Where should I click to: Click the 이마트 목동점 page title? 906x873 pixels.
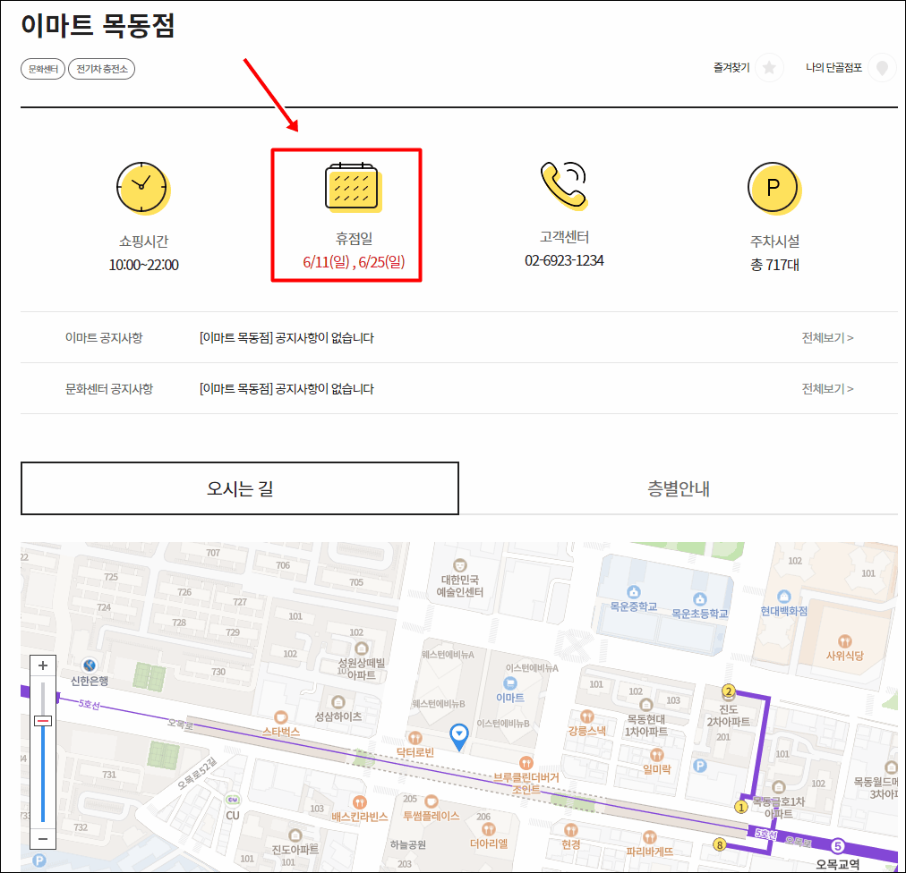(98, 25)
